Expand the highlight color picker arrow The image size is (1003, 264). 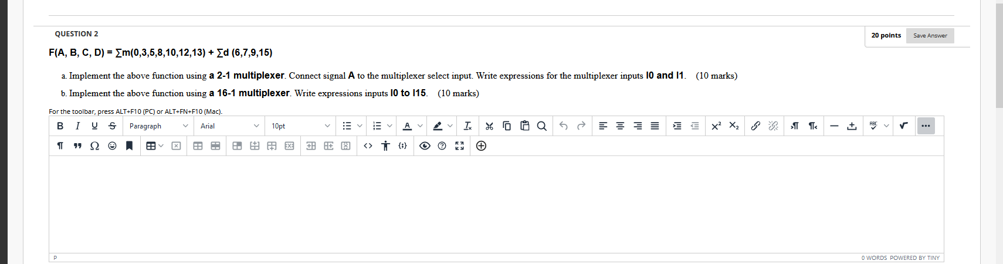pos(450,126)
